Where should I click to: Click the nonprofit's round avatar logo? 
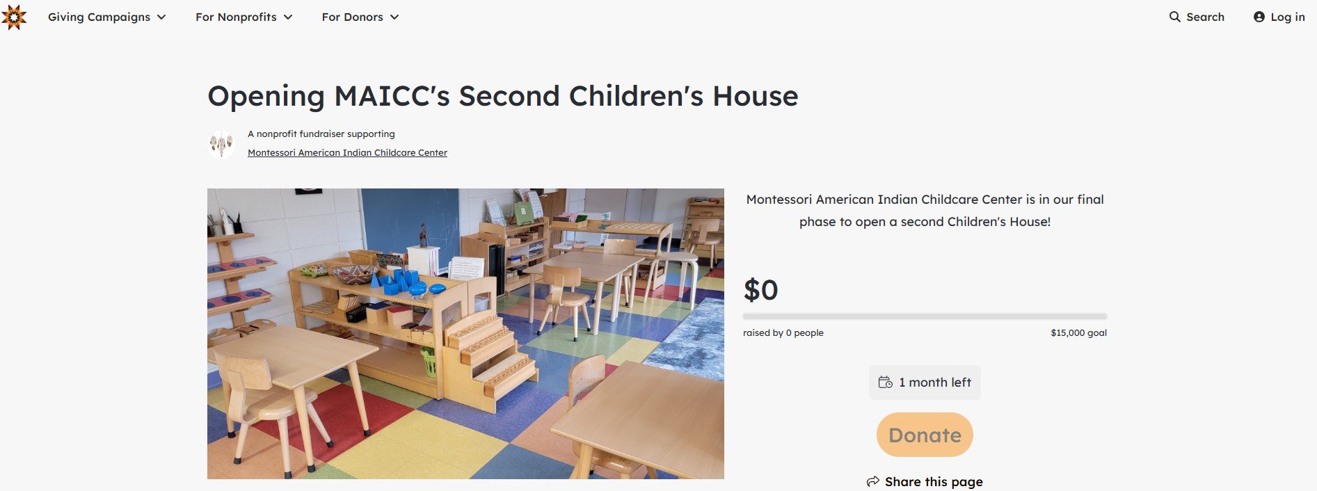coord(221,144)
